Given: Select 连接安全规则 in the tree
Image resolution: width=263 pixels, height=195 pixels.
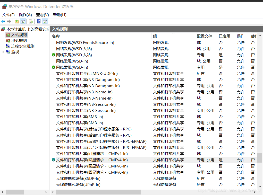Looking at the screenshot, I should pyautogui.click(x=23, y=46).
